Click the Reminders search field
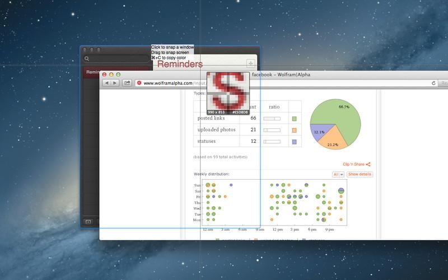Image resolution: width=448 pixels, height=280 pixels. click(115, 58)
